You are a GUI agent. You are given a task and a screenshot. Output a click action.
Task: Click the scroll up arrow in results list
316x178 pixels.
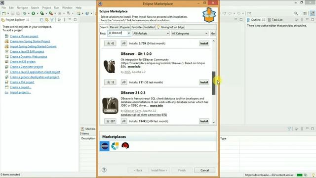[214, 41]
